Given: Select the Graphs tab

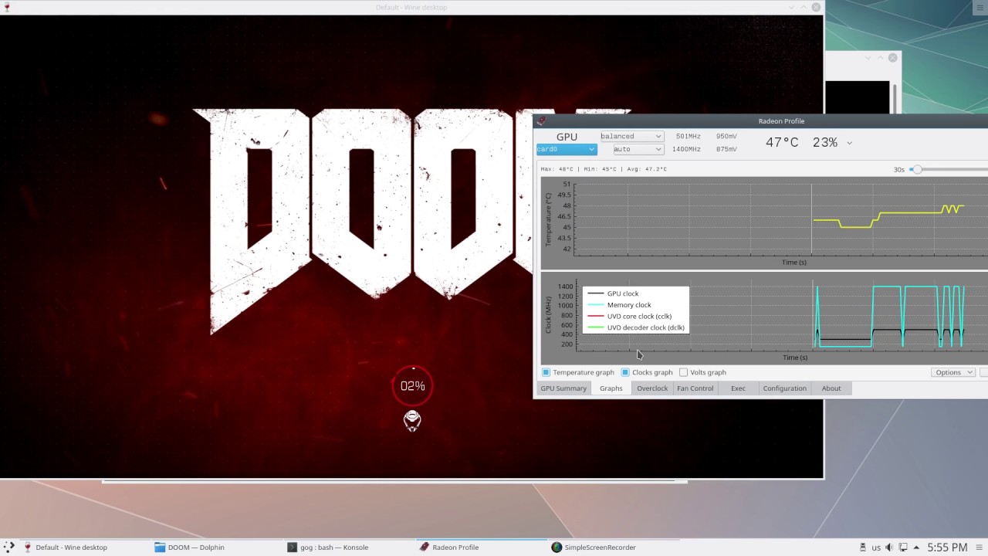Looking at the screenshot, I should (x=611, y=388).
